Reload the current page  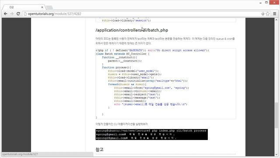pyautogui.click(x=18, y=14)
